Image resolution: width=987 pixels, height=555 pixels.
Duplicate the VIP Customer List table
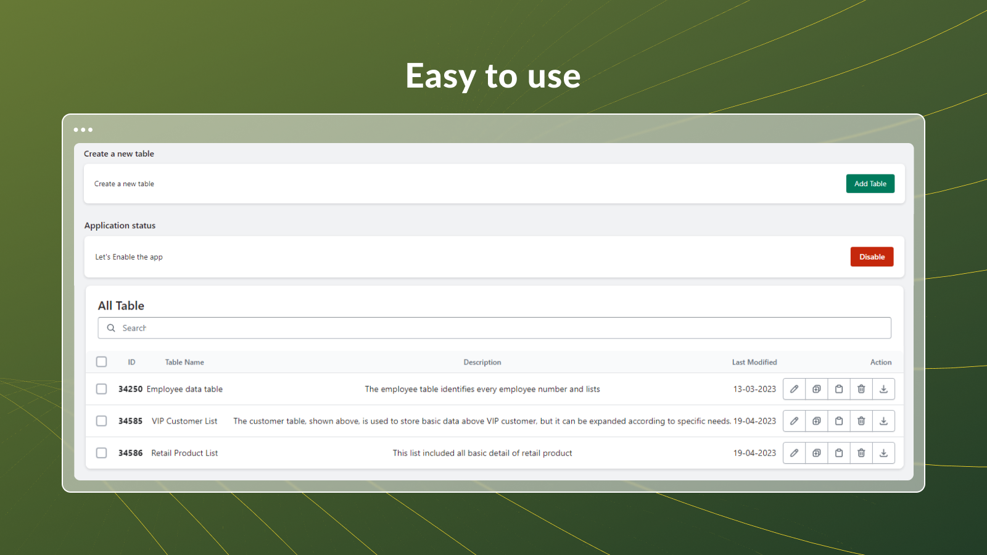pos(816,421)
